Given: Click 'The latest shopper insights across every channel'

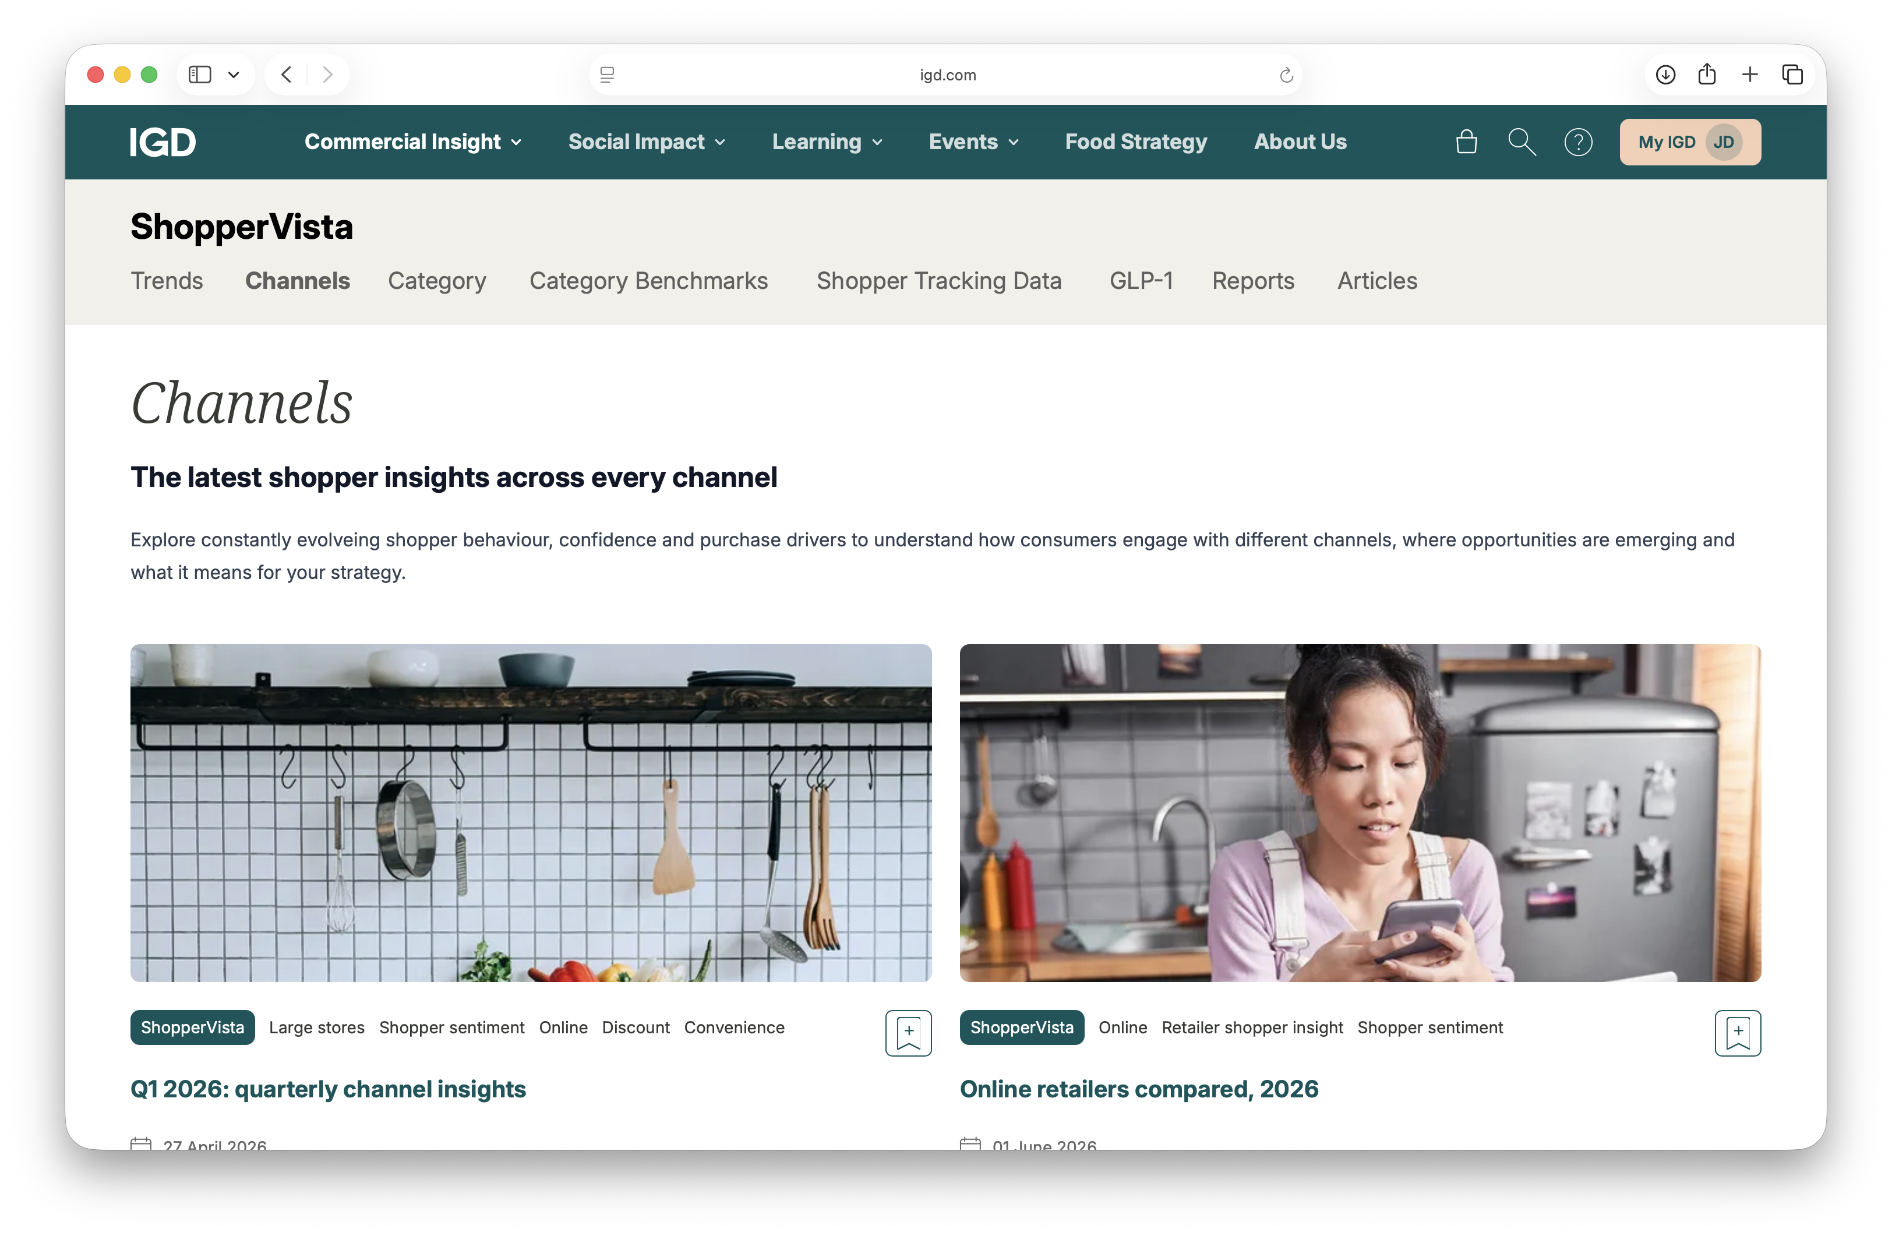Looking at the screenshot, I should 454,477.
